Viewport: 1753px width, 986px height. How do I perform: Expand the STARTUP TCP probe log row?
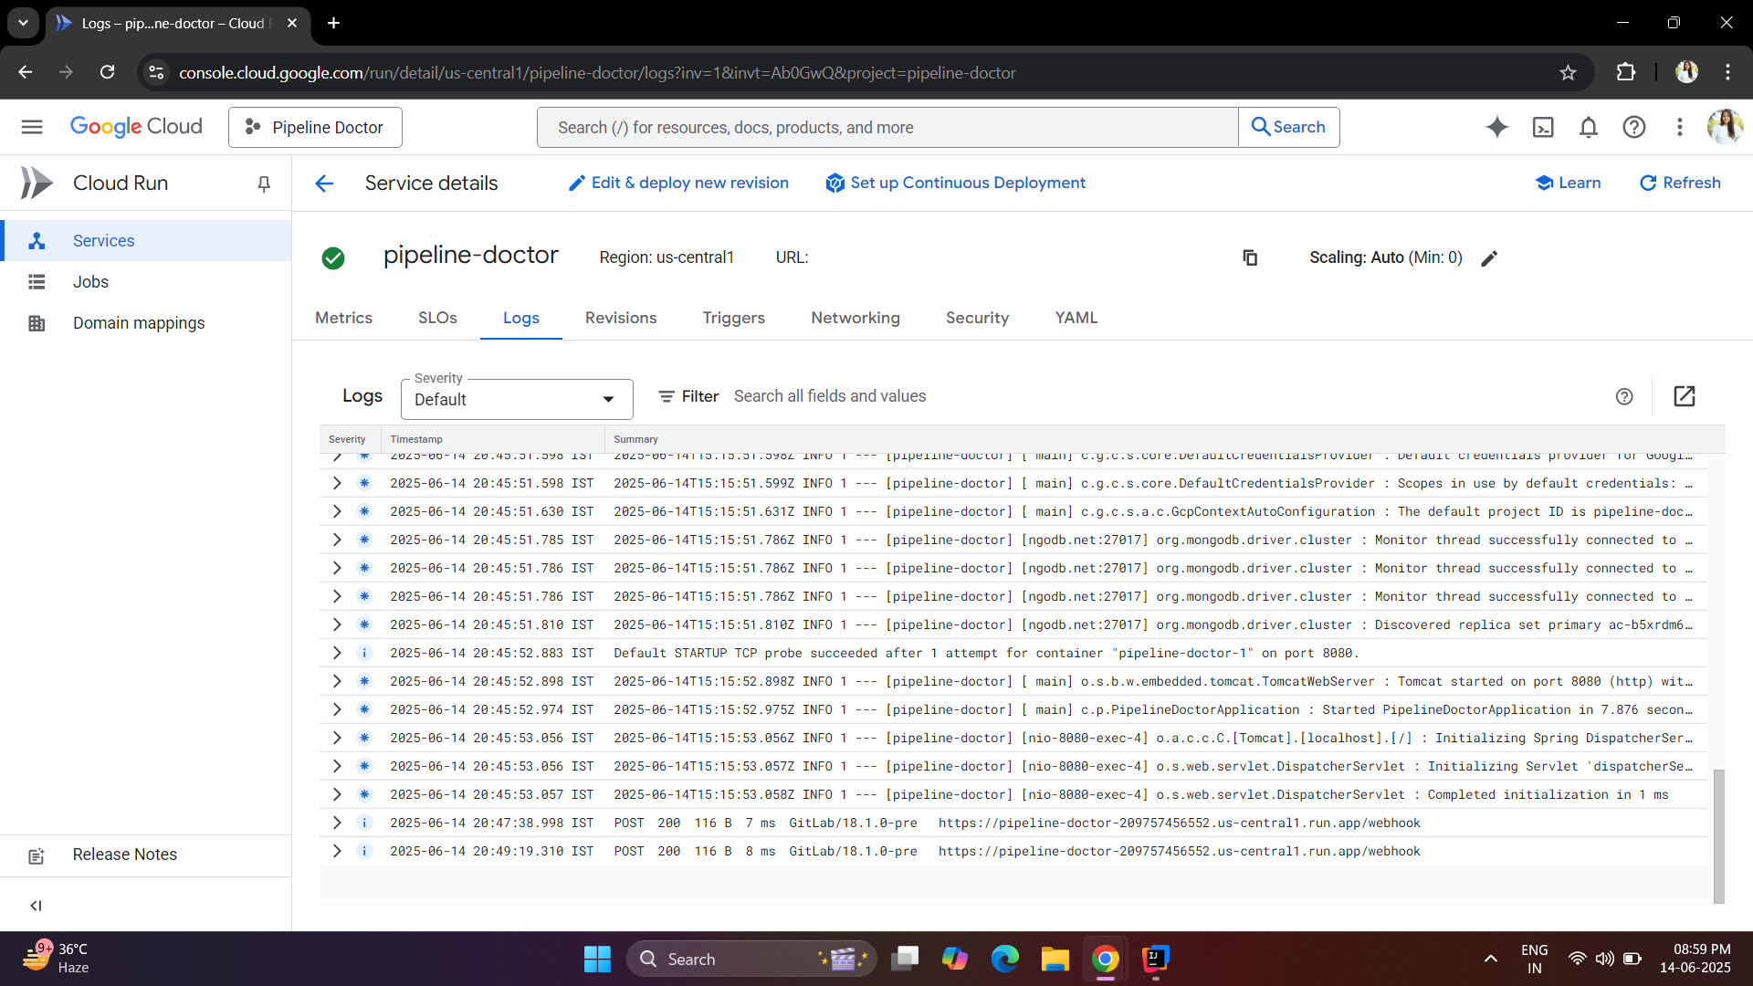coord(337,653)
